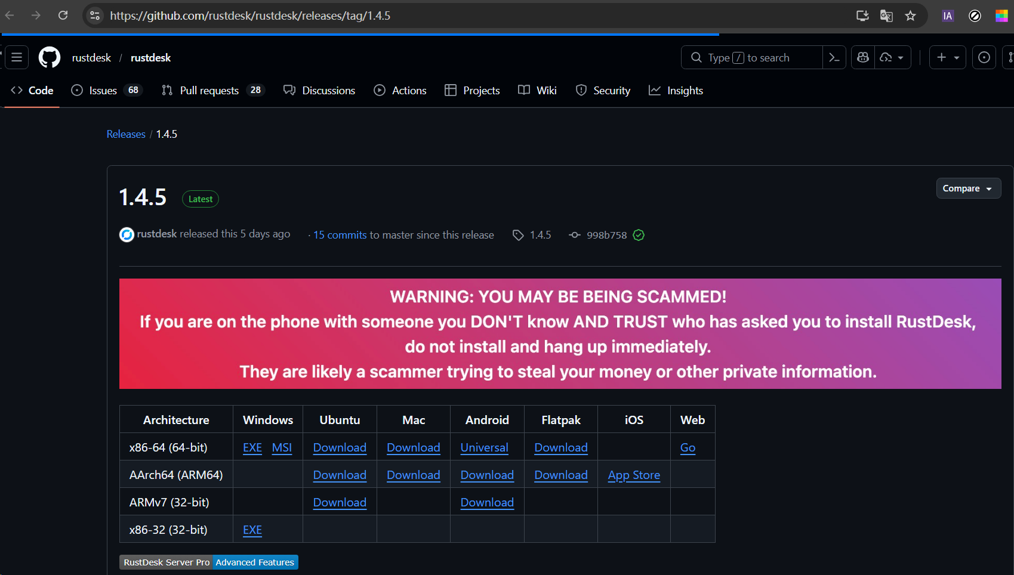Click the green commit verification checkmark
Screen dimensions: 1014x575
click(x=639, y=235)
